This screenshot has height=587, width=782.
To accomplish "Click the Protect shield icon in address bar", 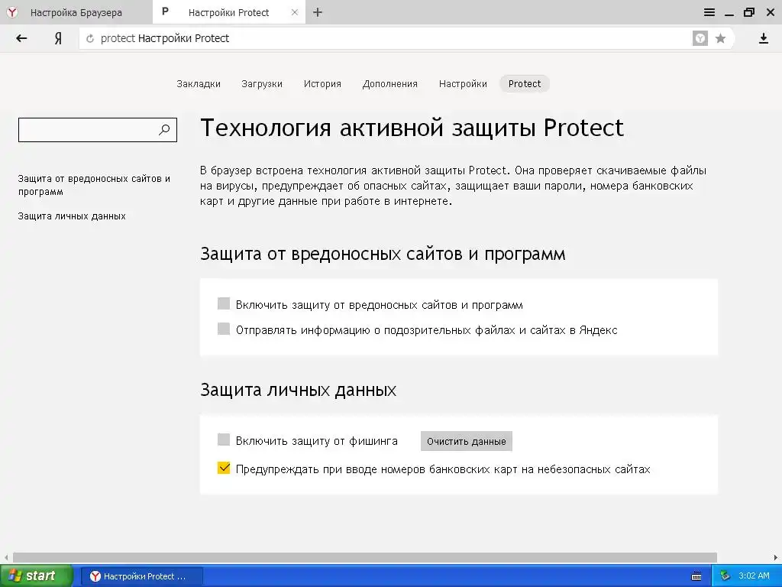I will [x=700, y=38].
